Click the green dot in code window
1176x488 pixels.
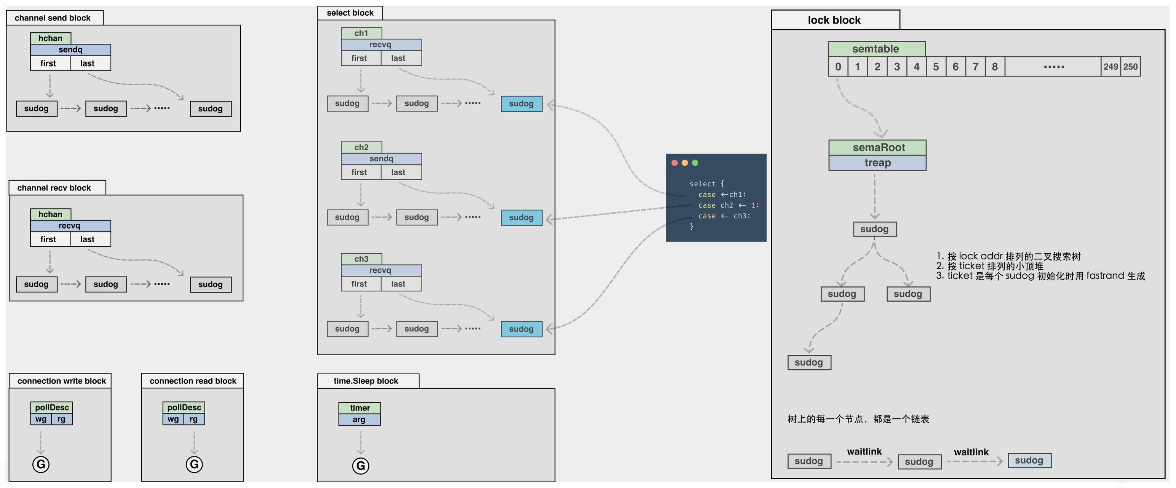(x=695, y=163)
